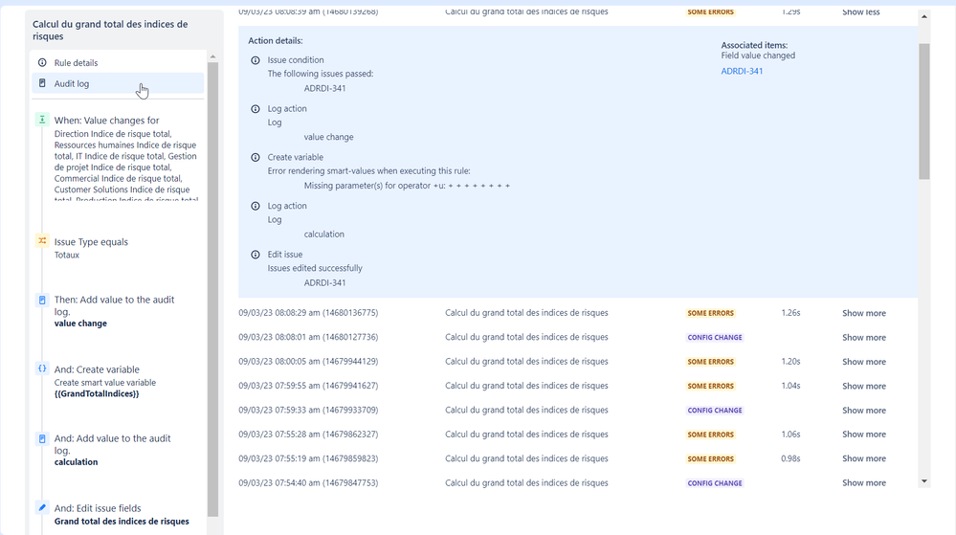Screen dimensions: 956x535
Task: Click info icon beside first Log action
Action: [x=256, y=108]
